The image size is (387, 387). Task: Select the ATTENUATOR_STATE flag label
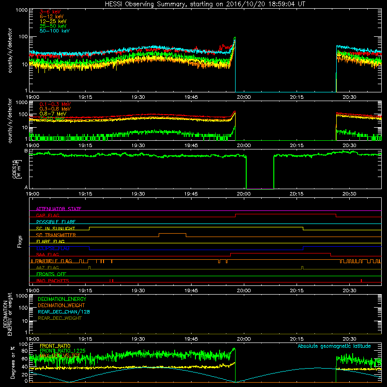point(59,209)
